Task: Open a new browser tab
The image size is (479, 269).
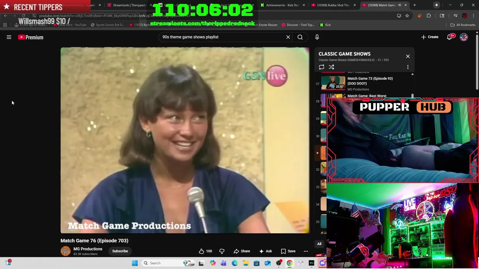Action: coord(415,5)
